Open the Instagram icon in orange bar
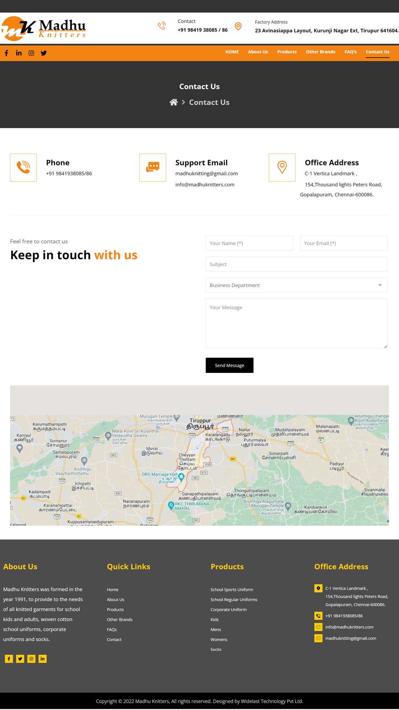The width and height of the screenshot is (399, 710). (x=31, y=53)
